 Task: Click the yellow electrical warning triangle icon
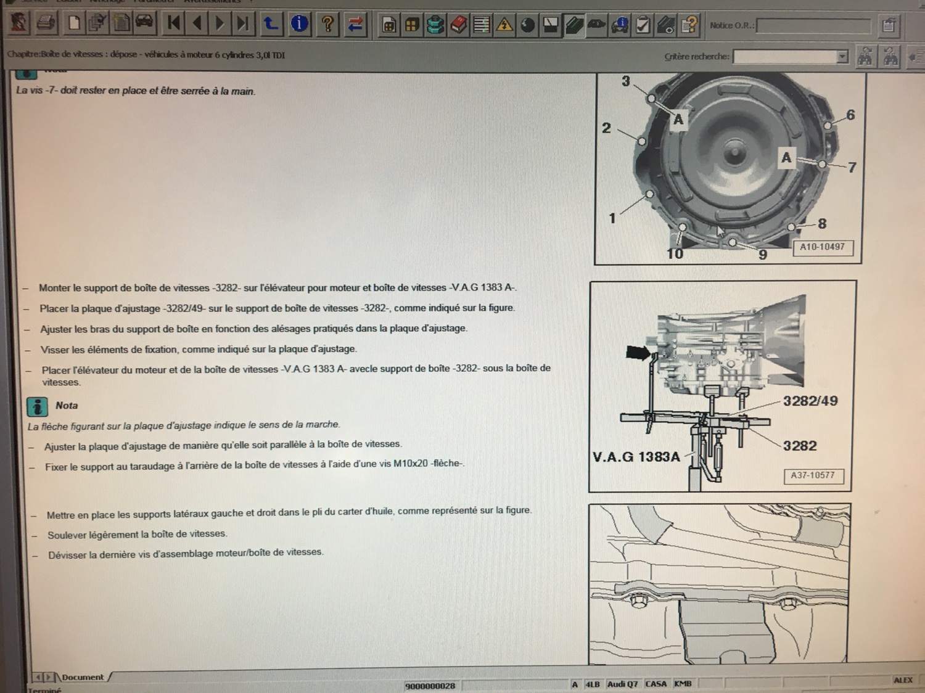(x=504, y=25)
